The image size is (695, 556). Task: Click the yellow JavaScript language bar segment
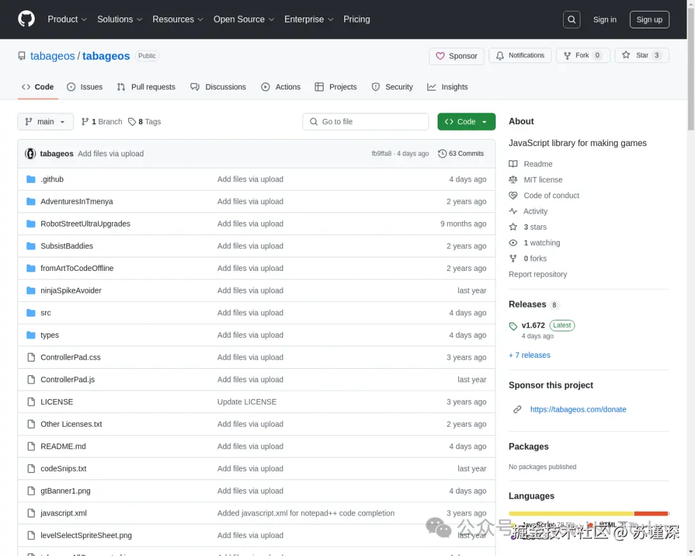click(x=571, y=514)
